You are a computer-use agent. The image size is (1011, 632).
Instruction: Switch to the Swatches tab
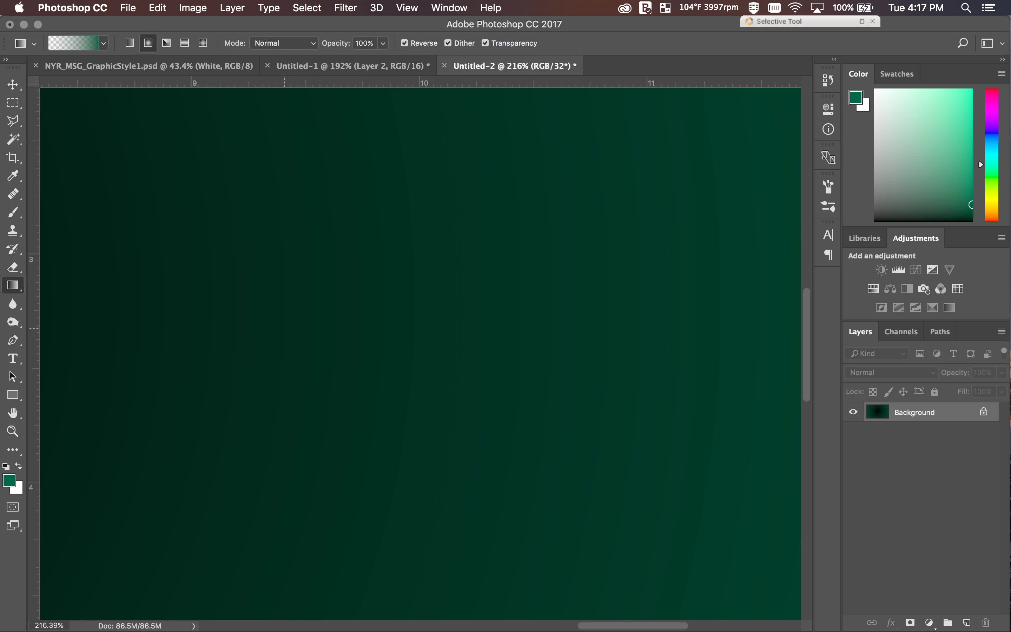coord(897,74)
